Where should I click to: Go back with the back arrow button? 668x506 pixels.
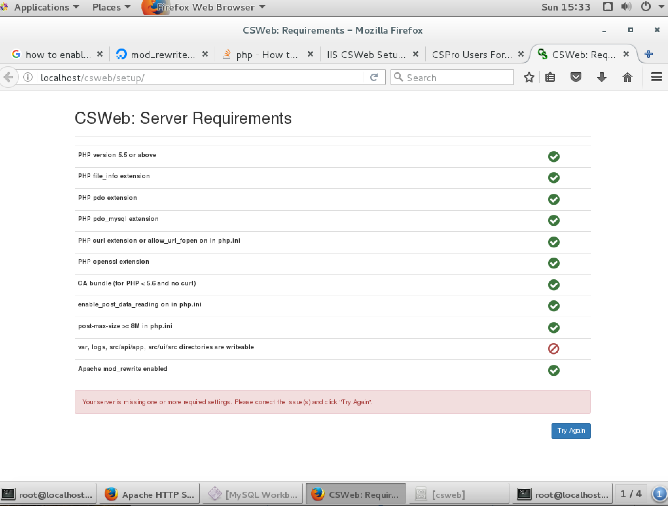point(8,77)
